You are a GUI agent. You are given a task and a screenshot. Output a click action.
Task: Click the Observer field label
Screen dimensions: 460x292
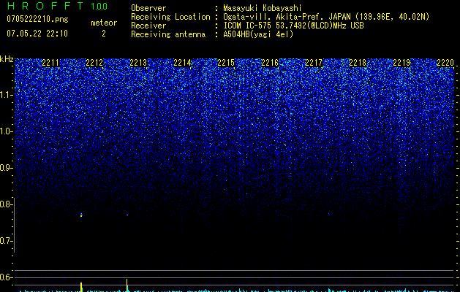pyautogui.click(x=148, y=8)
